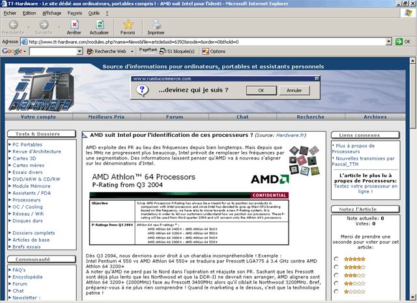The image size is (417, 303).
Task: Refresh the page with Actualiser icon
Action: click(x=100, y=25)
